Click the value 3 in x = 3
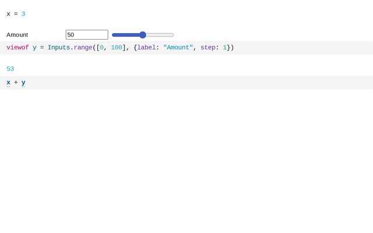 [23, 14]
